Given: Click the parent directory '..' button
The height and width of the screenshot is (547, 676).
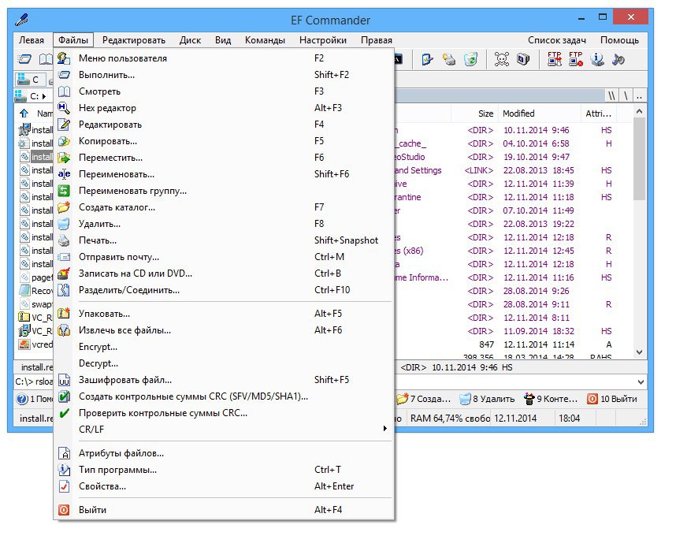Looking at the screenshot, I should pos(639,96).
